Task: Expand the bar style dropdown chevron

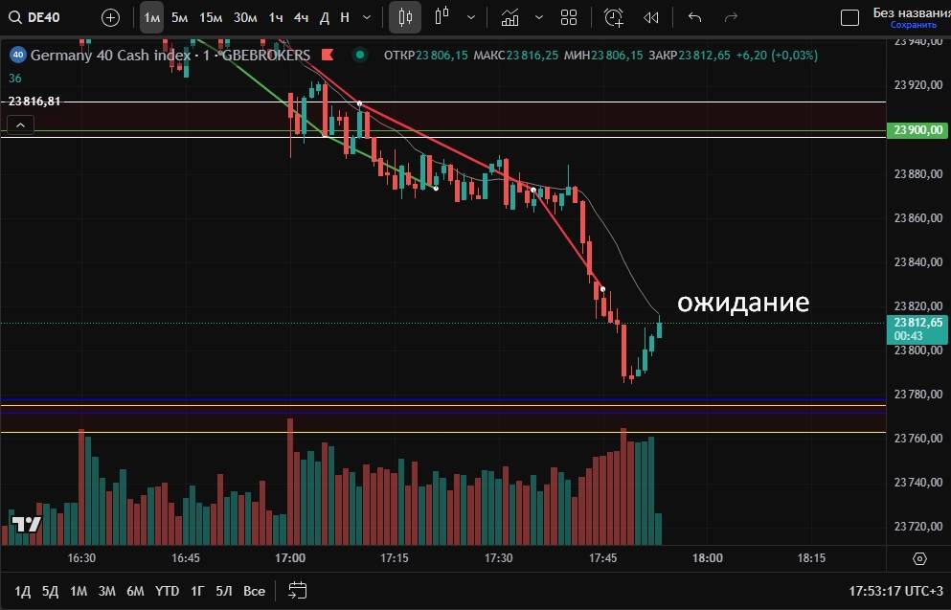Action: [469, 17]
